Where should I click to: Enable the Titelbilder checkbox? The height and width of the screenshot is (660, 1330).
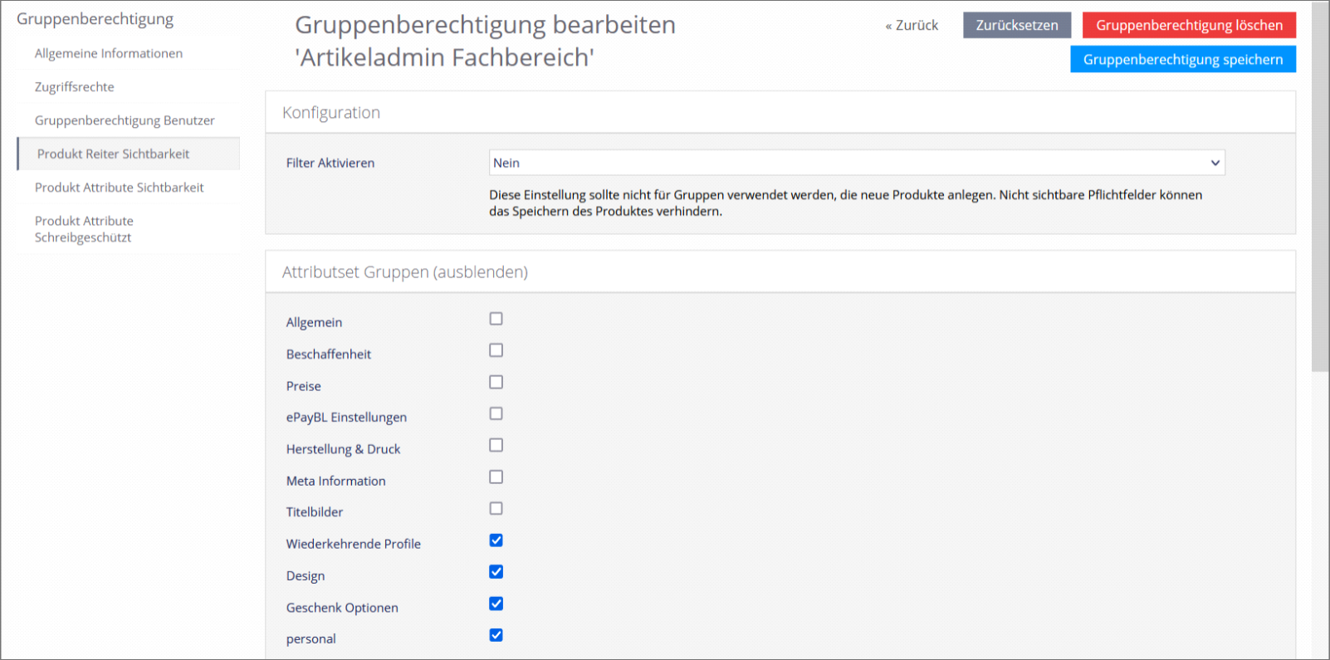[x=496, y=508]
